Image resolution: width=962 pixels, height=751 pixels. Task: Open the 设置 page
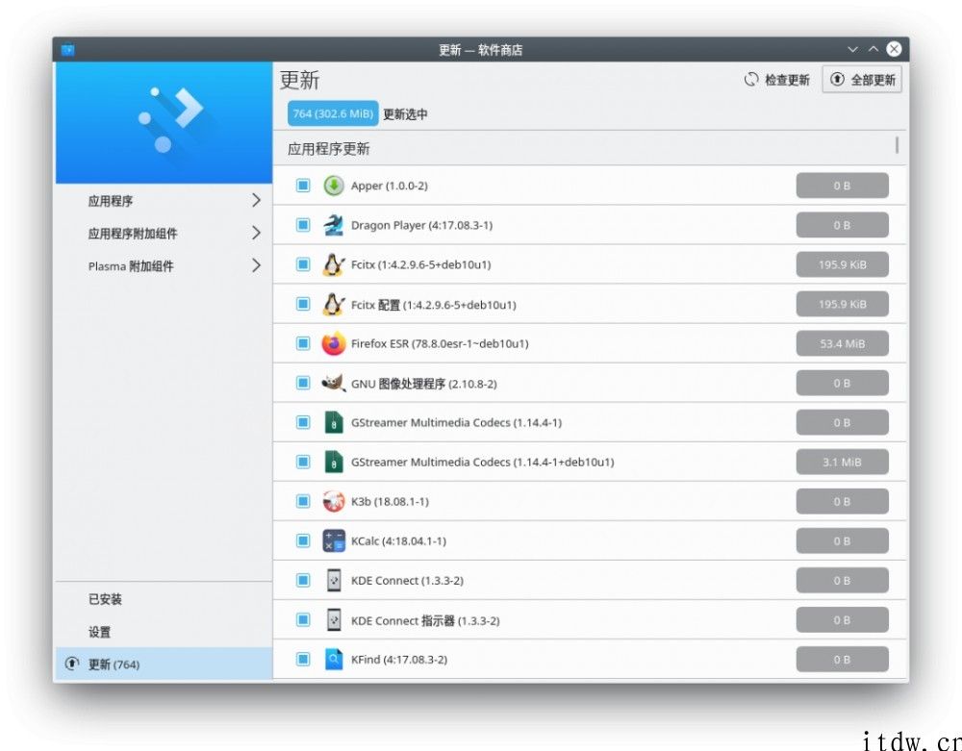click(x=164, y=632)
